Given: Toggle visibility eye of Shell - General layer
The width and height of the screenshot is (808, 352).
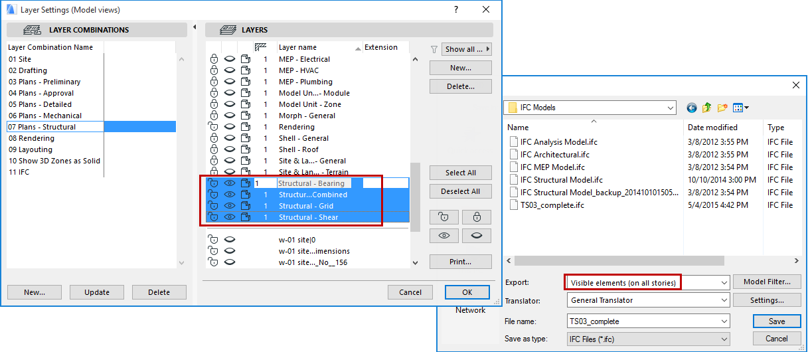Looking at the screenshot, I should click(230, 138).
